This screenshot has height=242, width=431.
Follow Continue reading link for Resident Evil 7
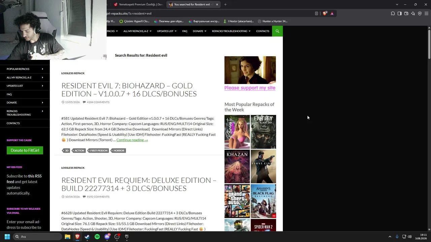tap(132, 140)
